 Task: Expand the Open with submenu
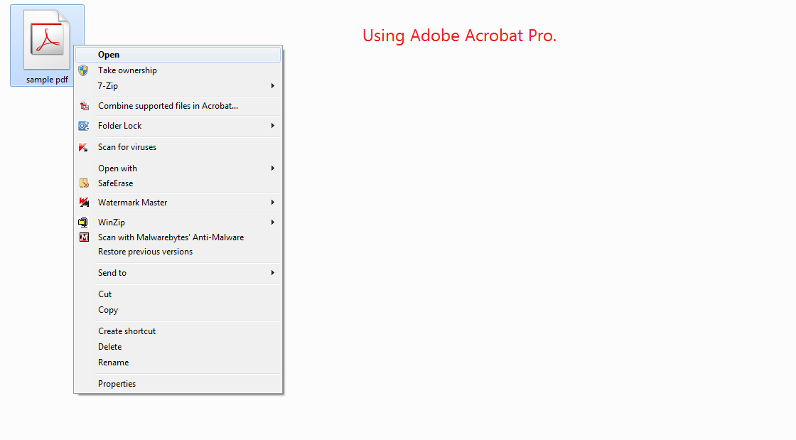point(273,168)
